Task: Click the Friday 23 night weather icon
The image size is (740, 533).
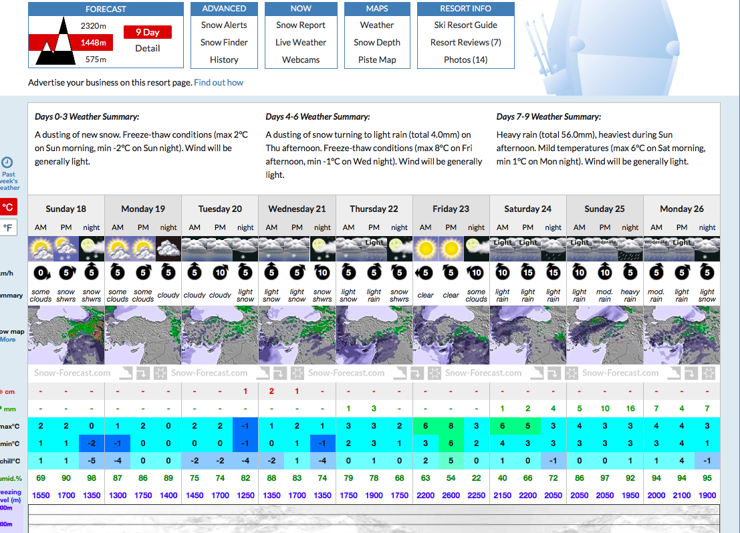Action: (476, 249)
